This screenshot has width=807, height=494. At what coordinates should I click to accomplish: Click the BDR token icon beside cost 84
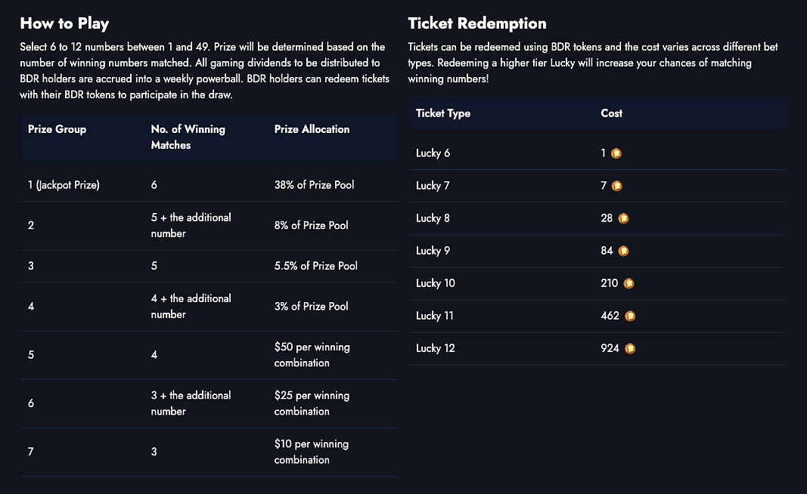pyautogui.click(x=623, y=251)
